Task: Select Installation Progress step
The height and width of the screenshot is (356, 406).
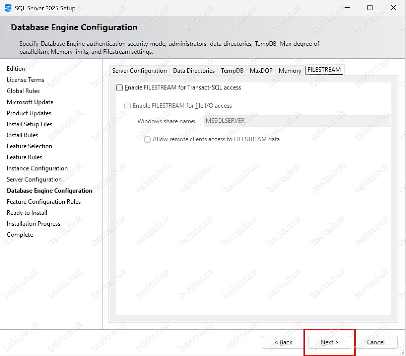Action: pos(33,224)
